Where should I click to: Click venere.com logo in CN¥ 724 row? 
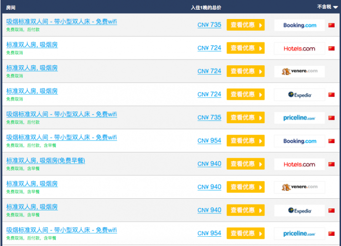[300, 71]
